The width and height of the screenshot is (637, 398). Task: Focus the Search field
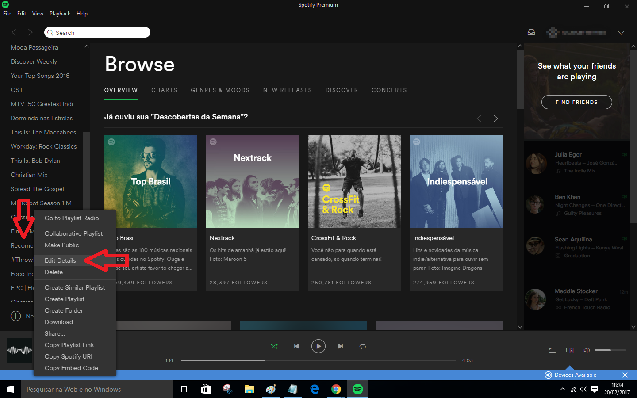tap(97, 32)
